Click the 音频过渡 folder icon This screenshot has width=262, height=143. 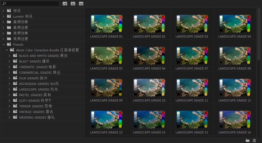9,27
